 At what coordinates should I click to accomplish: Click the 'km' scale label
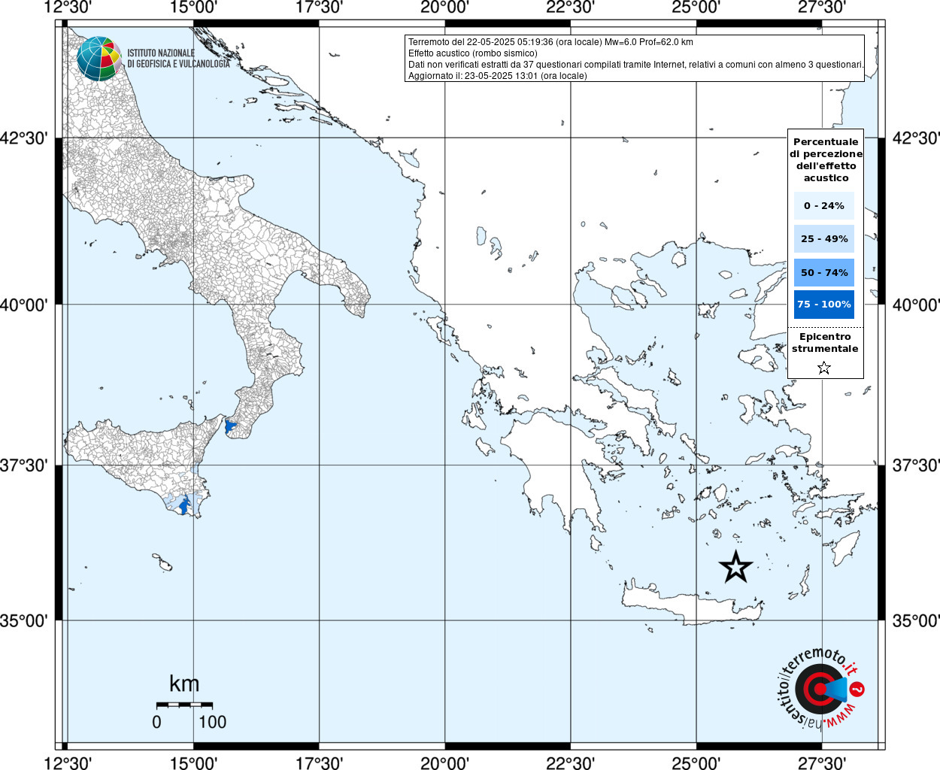coord(184,684)
